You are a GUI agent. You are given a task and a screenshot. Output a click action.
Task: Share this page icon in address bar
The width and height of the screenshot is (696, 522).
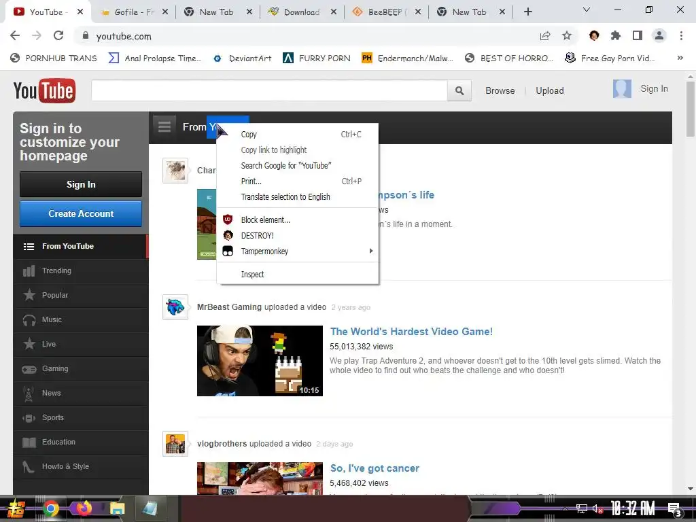click(x=545, y=35)
